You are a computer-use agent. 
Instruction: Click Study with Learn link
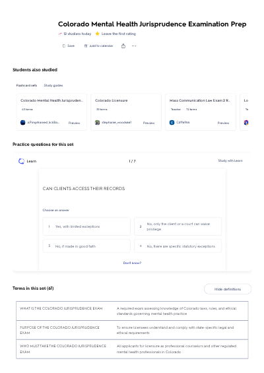230,161
